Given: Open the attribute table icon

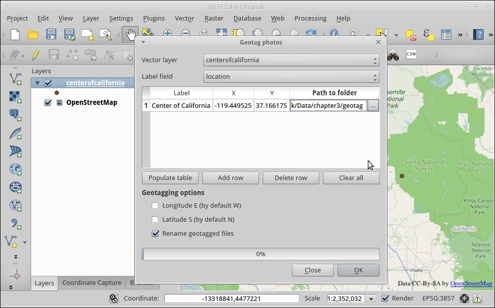Looking at the screenshot, I should click(446, 34).
